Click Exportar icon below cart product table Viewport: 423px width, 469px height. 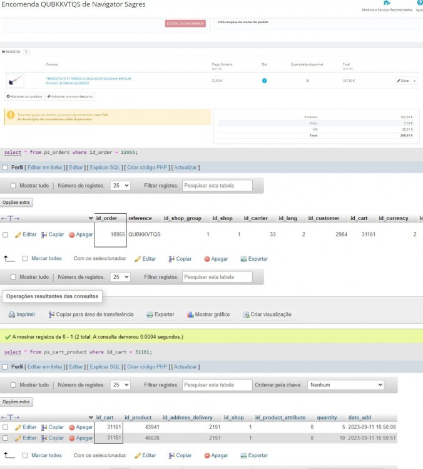click(243, 456)
